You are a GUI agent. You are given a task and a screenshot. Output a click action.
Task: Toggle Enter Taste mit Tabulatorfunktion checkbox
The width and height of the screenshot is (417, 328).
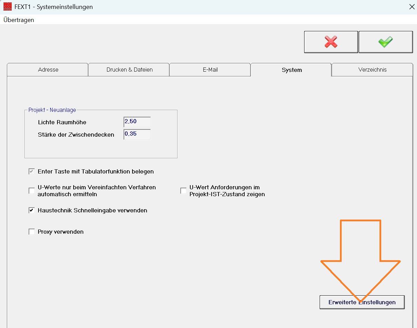pyautogui.click(x=32, y=171)
